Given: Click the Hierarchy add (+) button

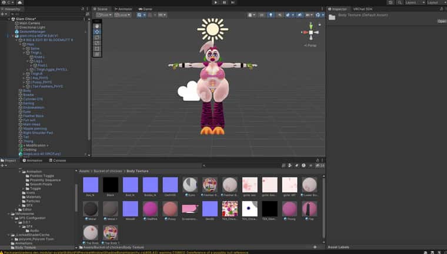Looking at the screenshot, I should pyautogui.click(x=3, y=14).
